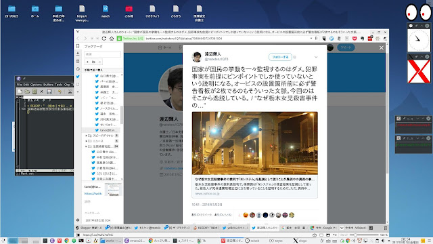This screenshot has height=244, width=433.
Task: Expand sidebar panel add arrow
Action: 78,92
